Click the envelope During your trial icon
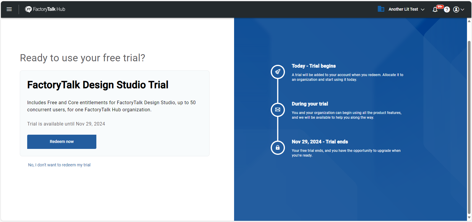The height and width of the screenshot is (222, 472). 278,110
